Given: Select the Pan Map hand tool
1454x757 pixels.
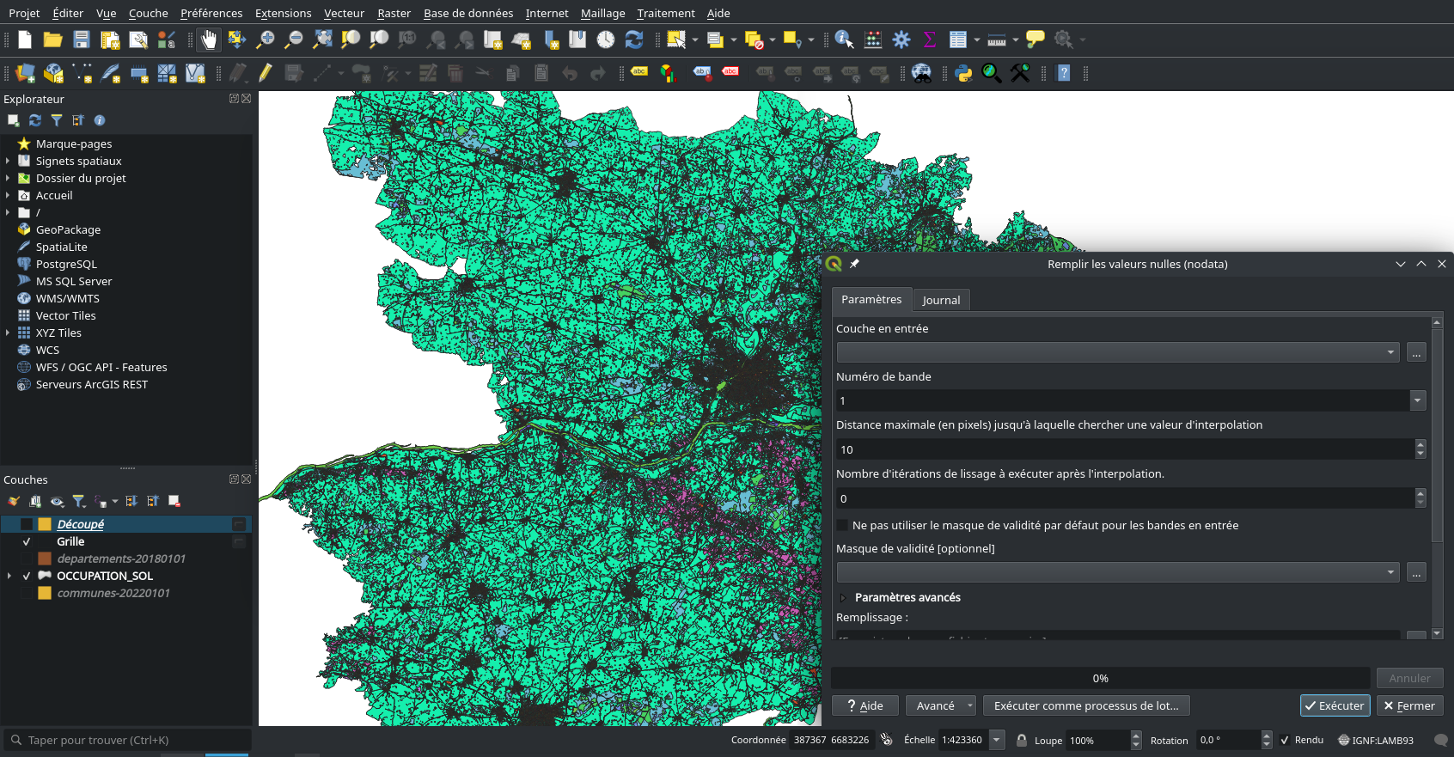Looking at the screenshot, I should point(209,40).
